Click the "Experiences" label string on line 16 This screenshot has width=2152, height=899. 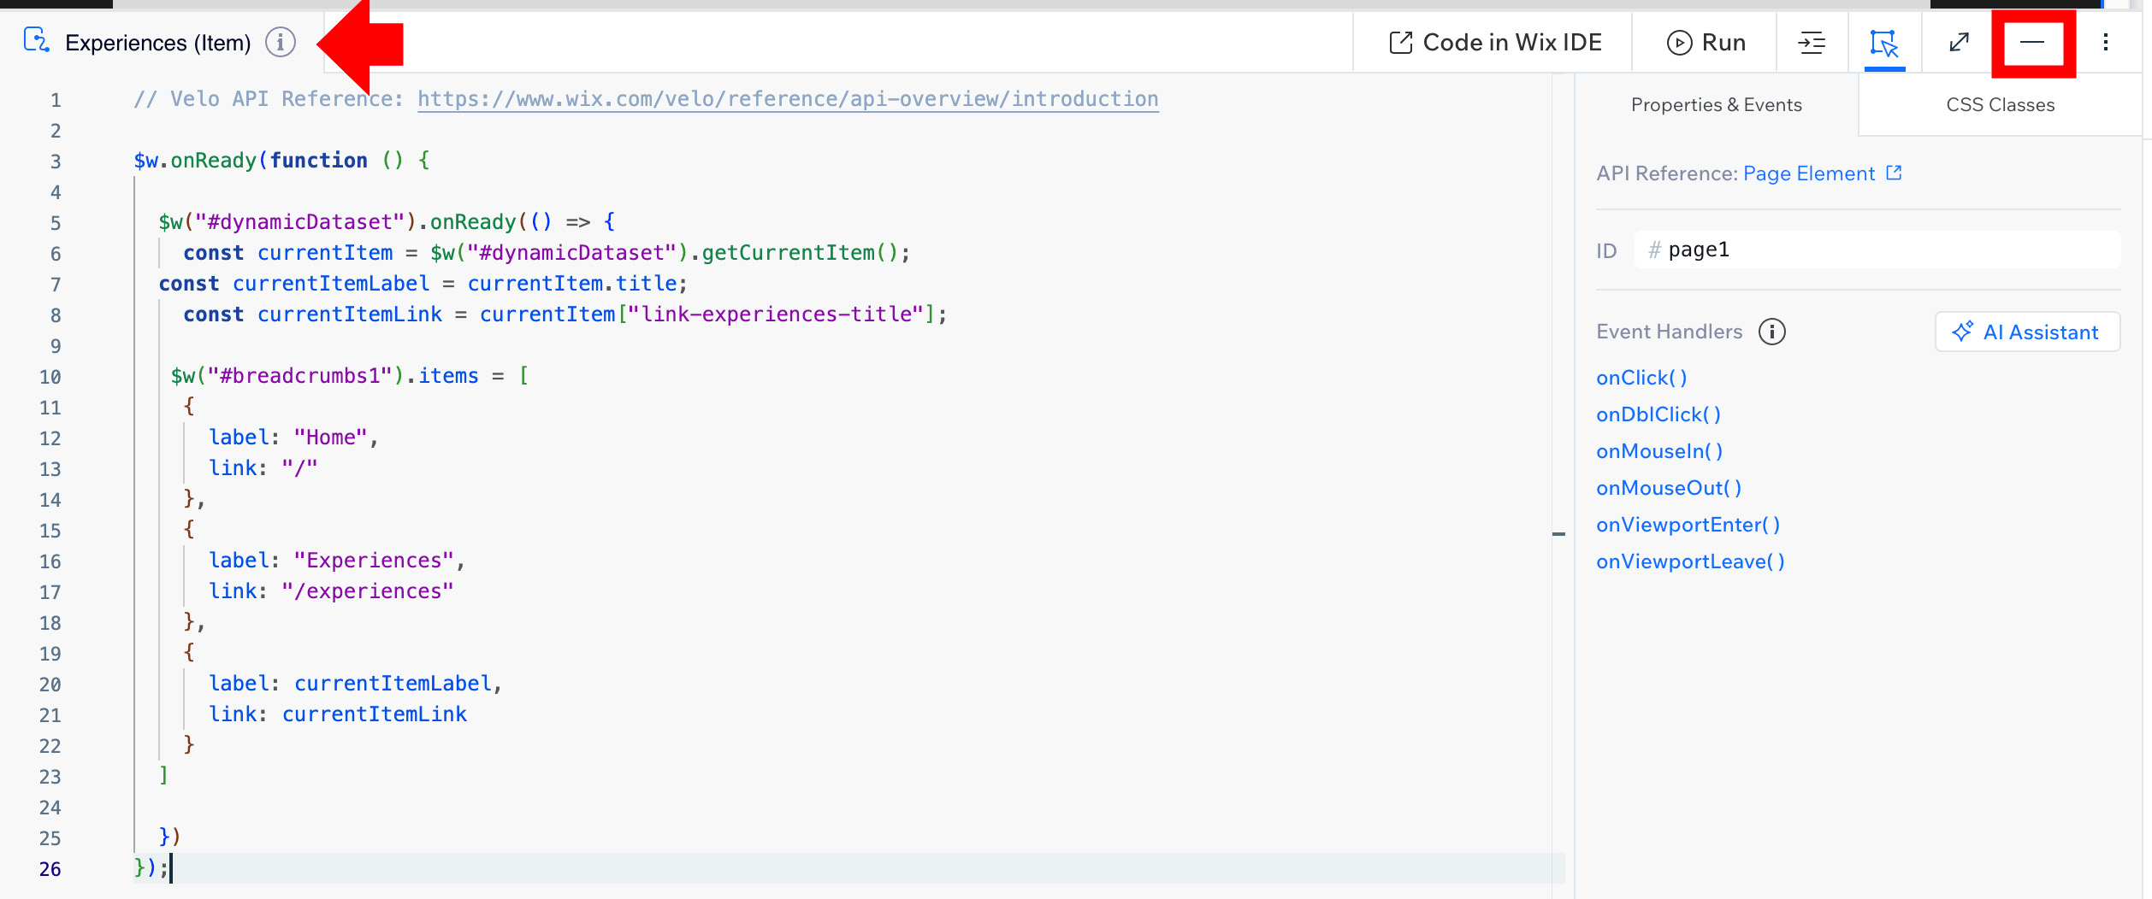pos(374,561)
